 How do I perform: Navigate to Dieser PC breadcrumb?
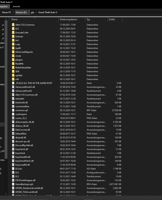(7, 12)
